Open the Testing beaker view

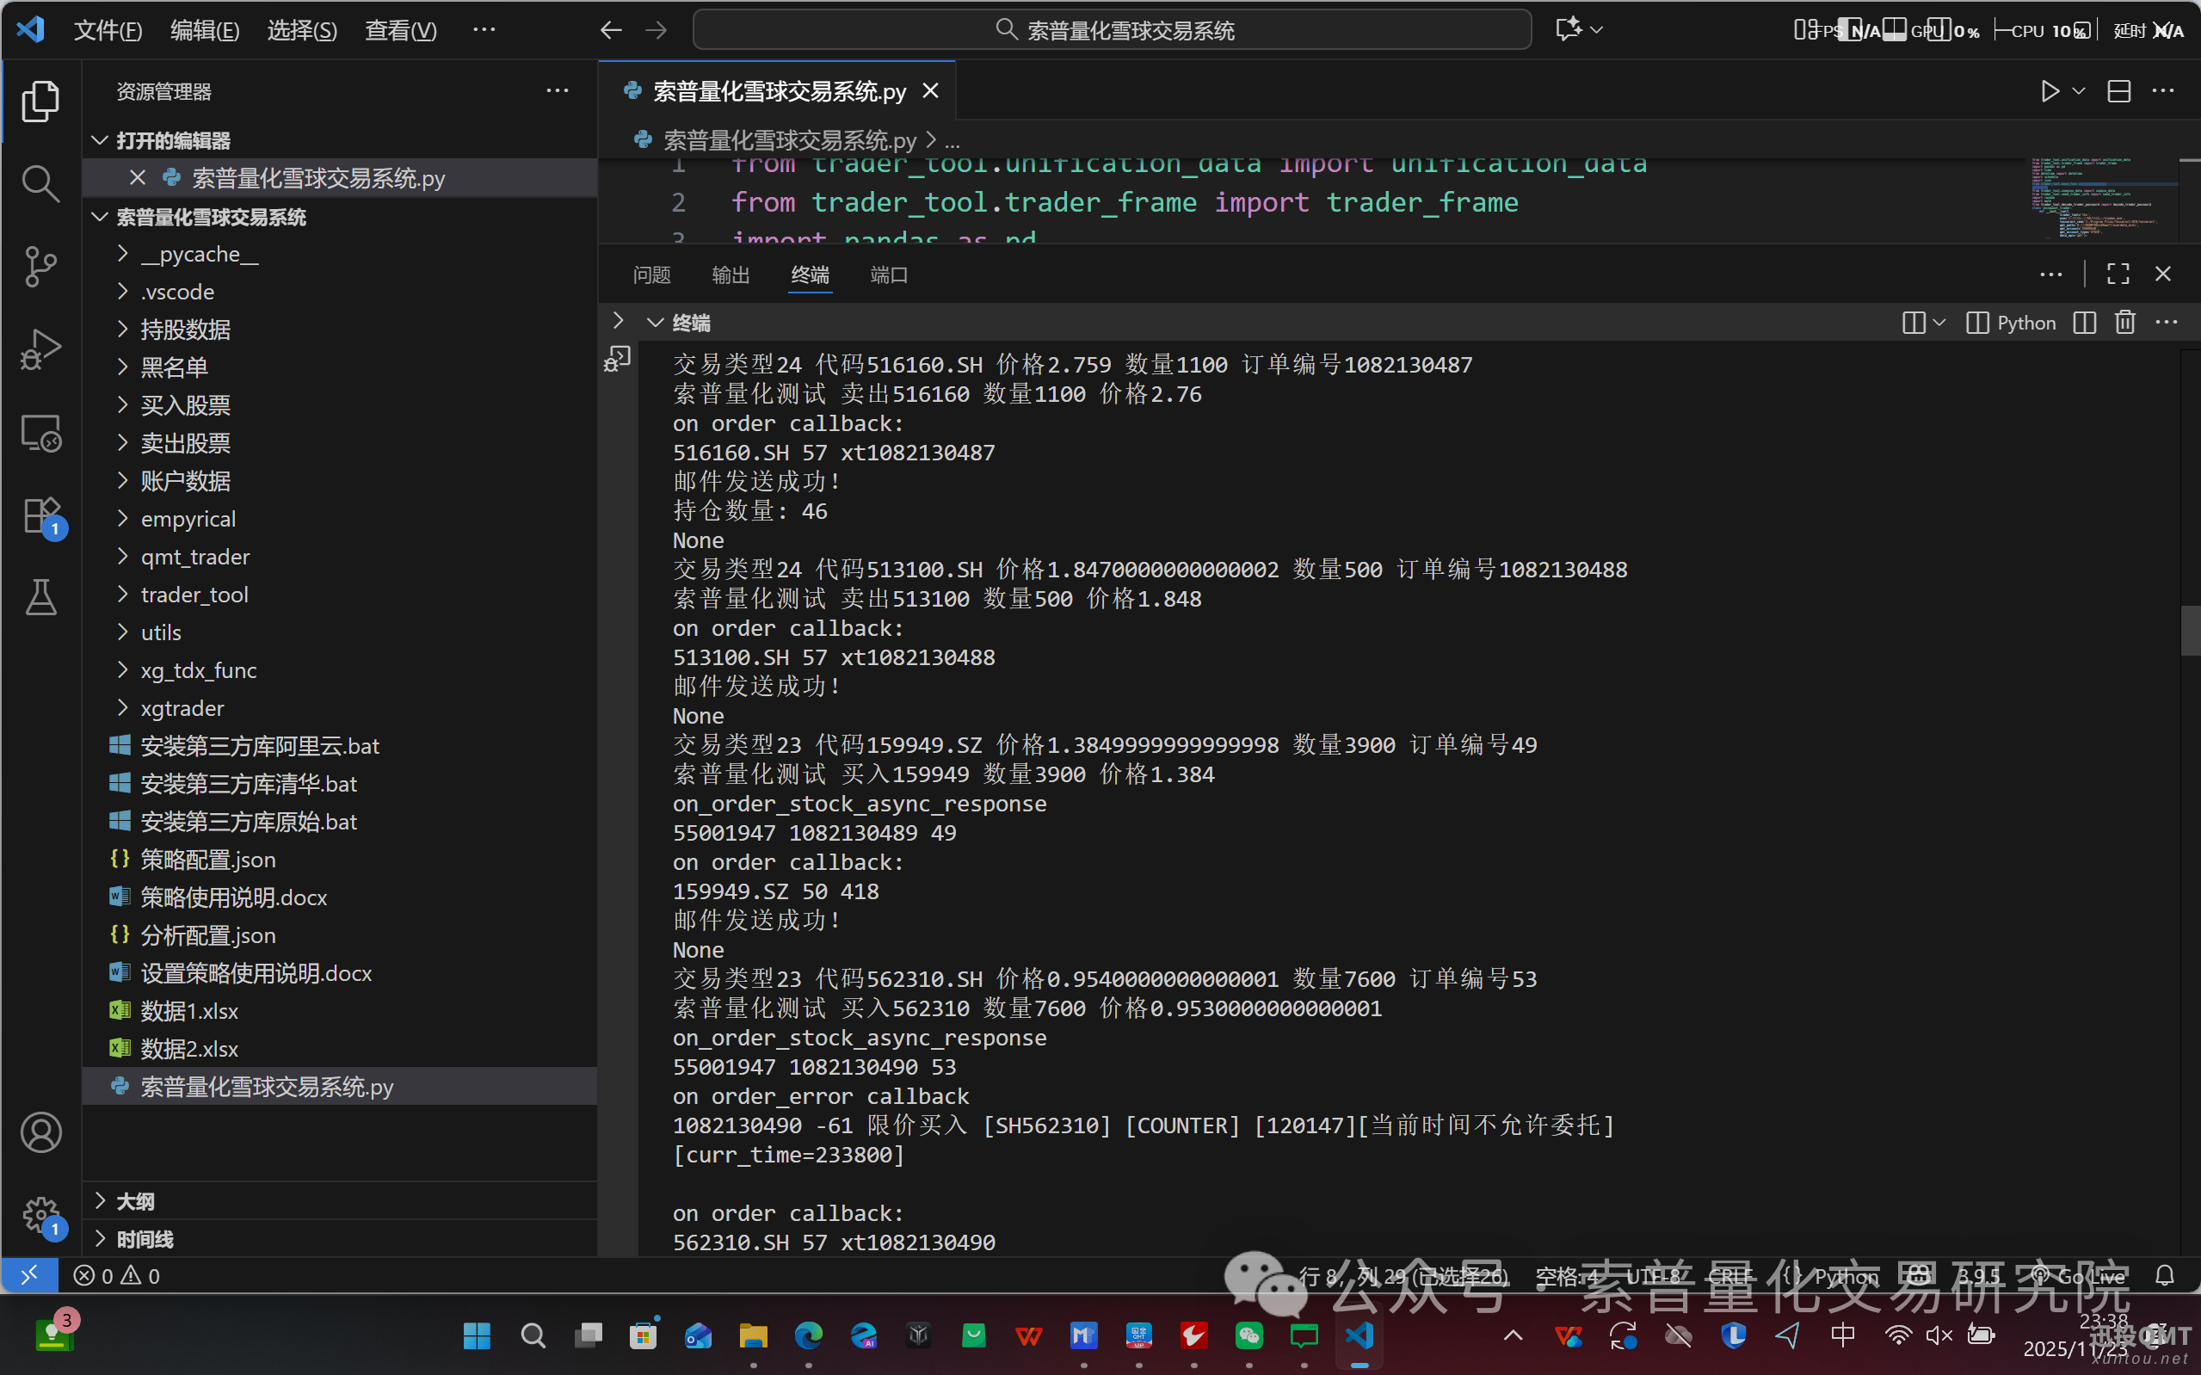41,597
